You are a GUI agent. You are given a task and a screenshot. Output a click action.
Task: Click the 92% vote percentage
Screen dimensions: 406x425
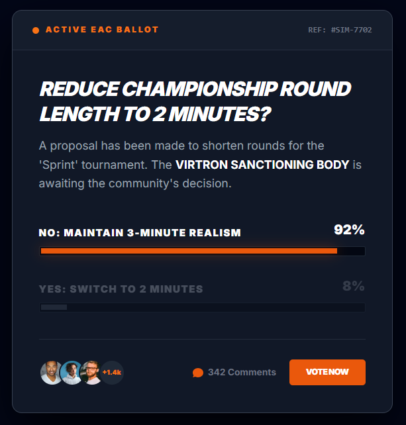click(349, 230)
